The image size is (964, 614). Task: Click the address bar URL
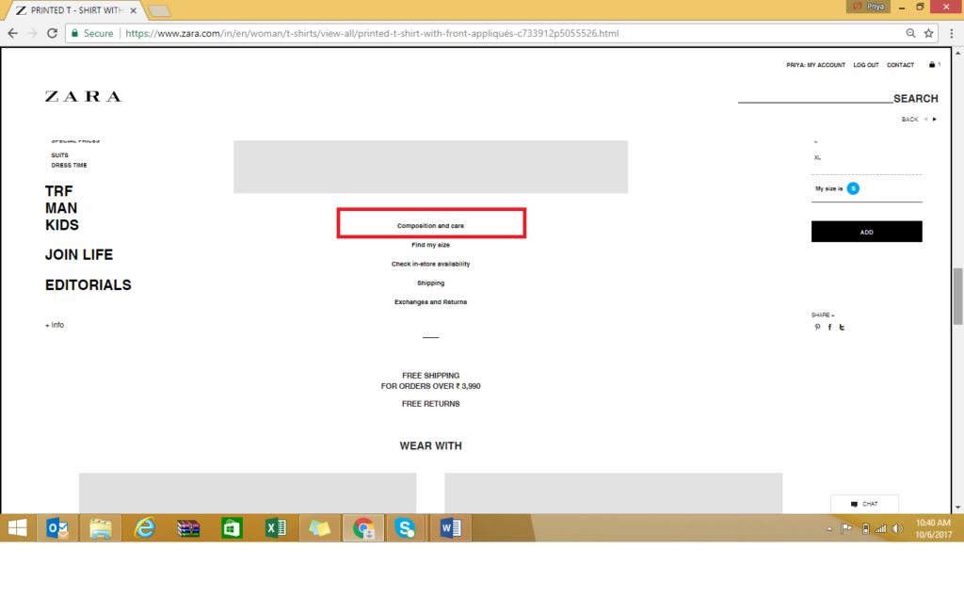372,33
